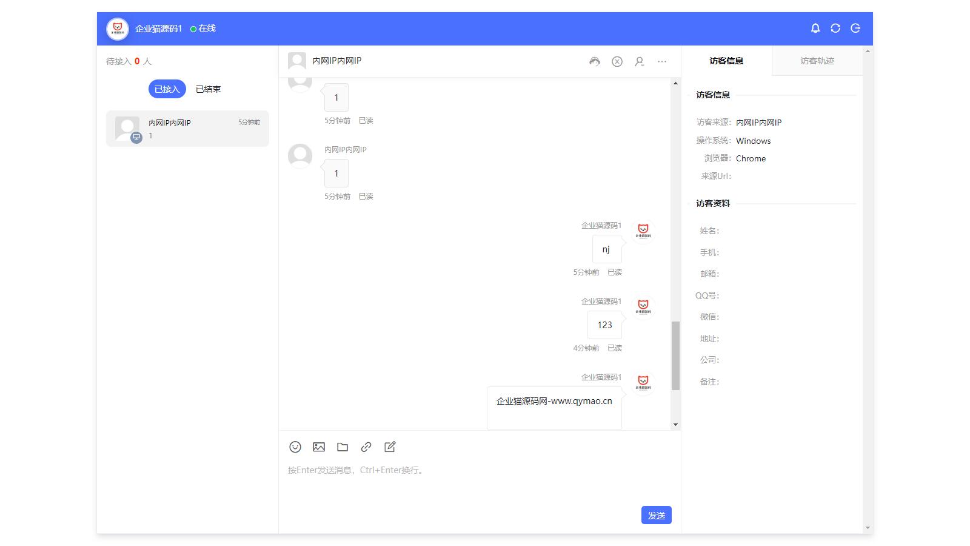
Task: Switch to the 访客轨迹 tab
Action: (x=817, y=60)
